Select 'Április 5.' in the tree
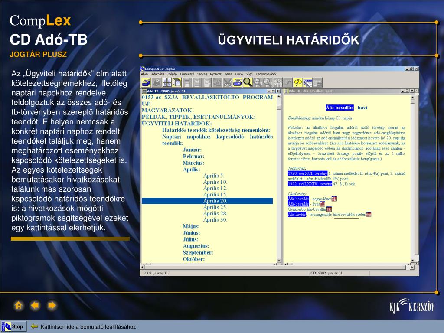The height and width of the screenshot is (333, 444). click(x=213, y=176)
